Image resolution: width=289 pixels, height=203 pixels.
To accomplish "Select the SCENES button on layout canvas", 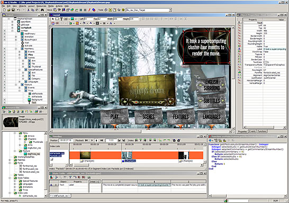I will click(x=149, y=116).
